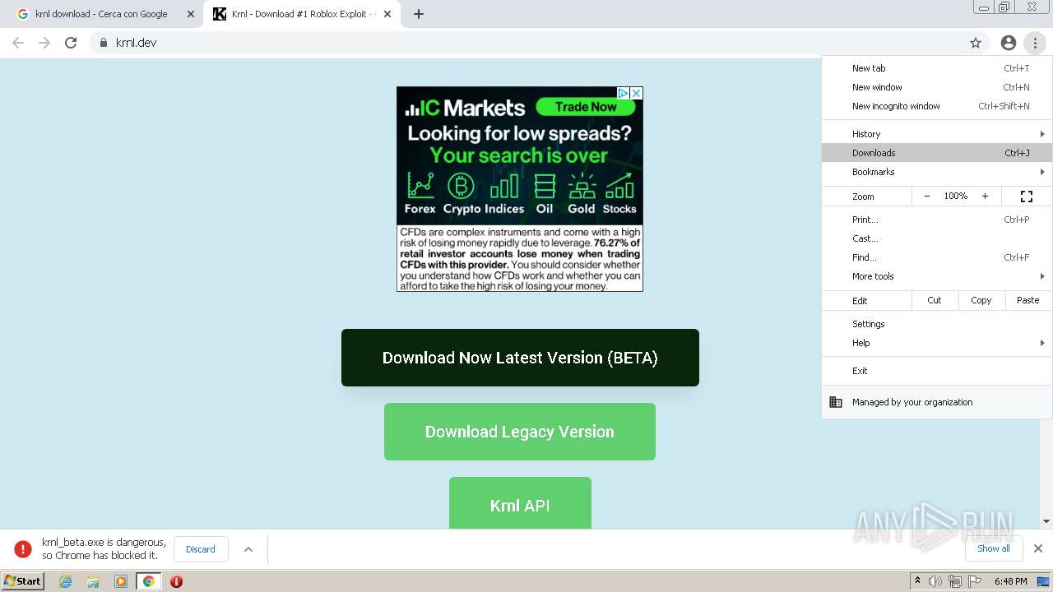Go back to the previous page

[18, 43]
